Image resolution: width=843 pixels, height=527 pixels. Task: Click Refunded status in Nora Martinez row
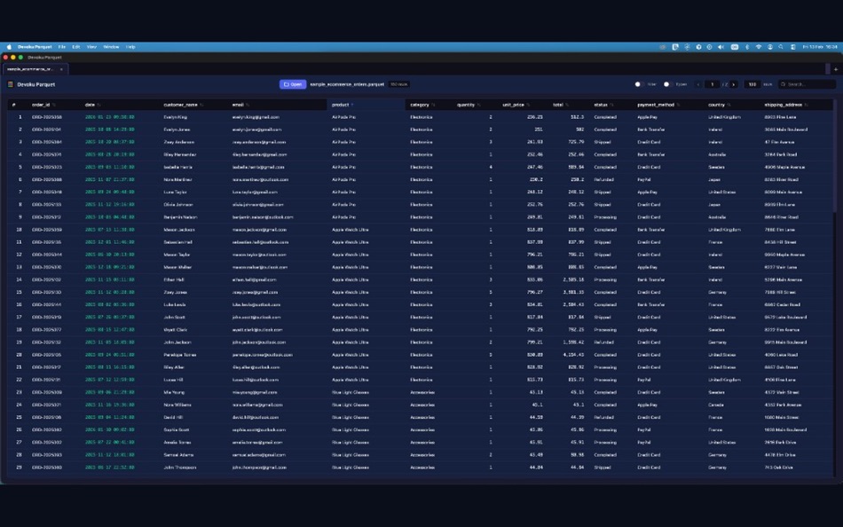[603, 179]
